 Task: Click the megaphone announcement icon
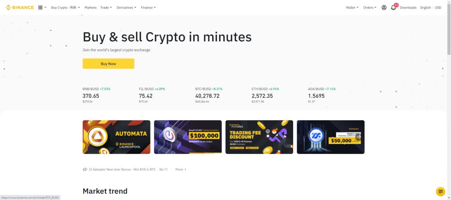click(85, 169)
